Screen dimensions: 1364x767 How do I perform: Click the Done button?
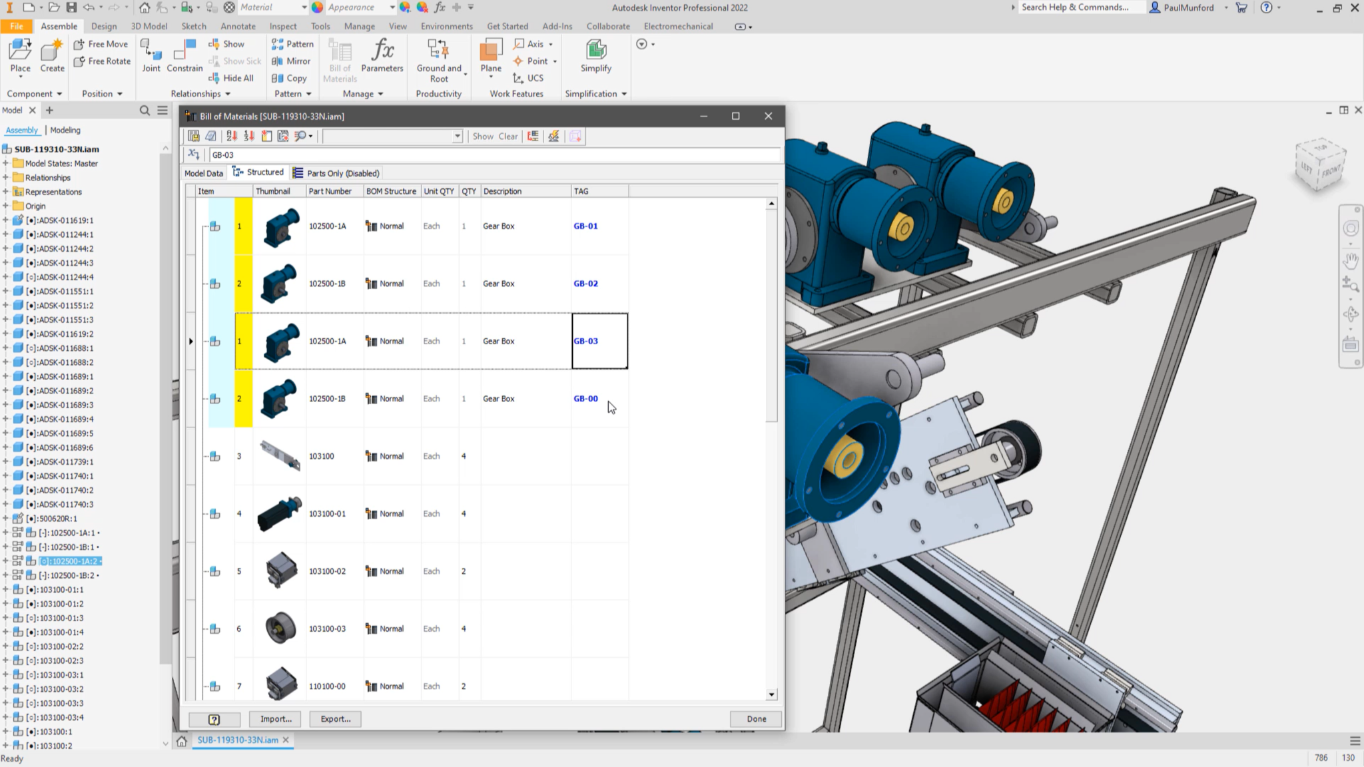pos(755,718)
